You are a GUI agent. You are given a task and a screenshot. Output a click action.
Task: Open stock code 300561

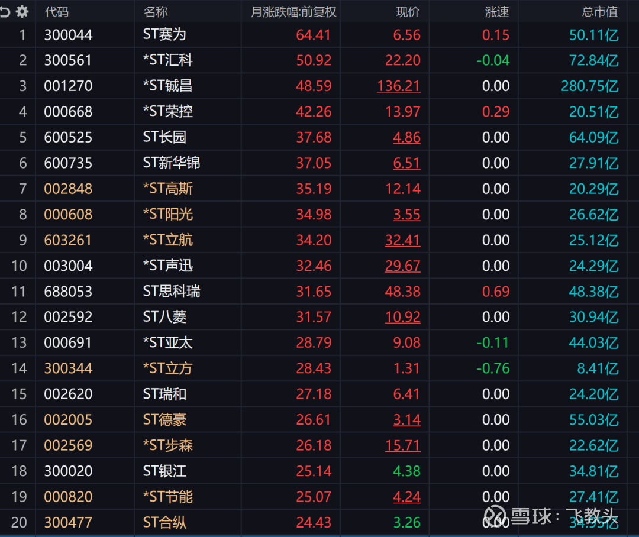tap(68, 60)
